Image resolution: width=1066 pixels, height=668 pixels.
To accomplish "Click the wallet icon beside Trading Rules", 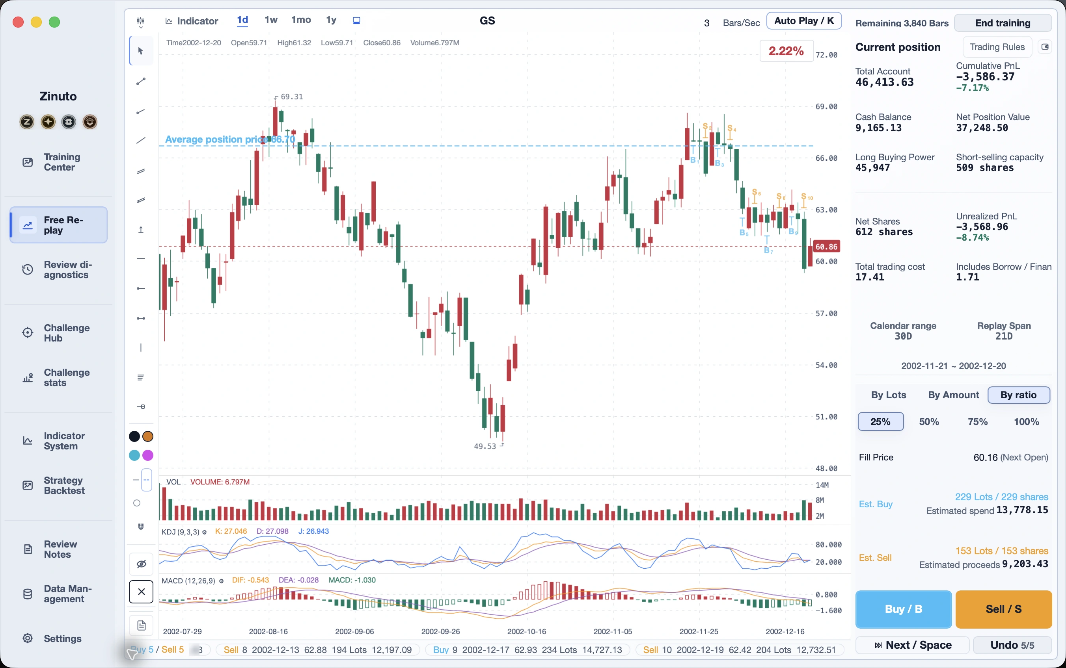I will [1045, 47].
